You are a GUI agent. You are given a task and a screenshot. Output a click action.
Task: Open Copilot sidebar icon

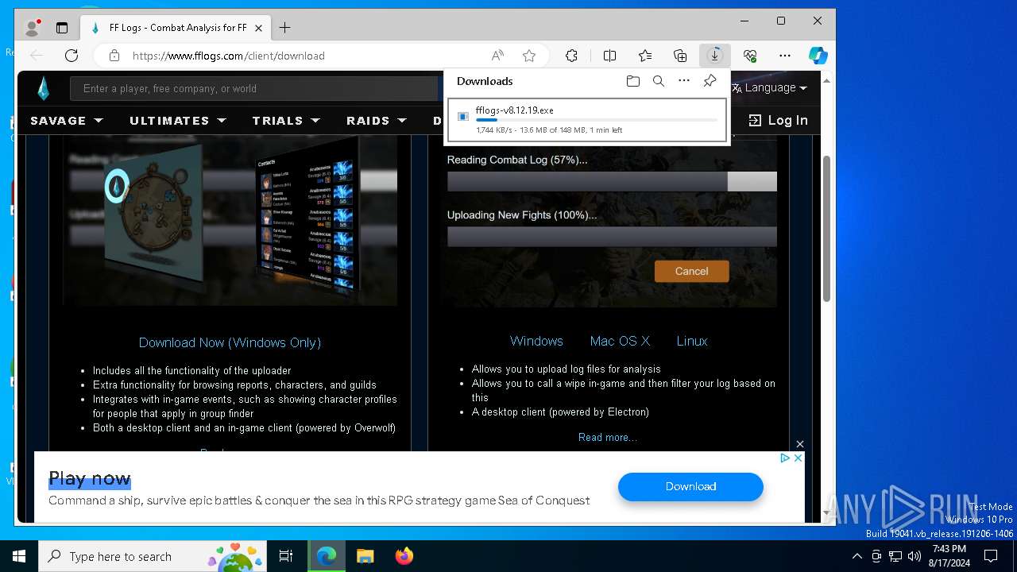pos(818,56)
